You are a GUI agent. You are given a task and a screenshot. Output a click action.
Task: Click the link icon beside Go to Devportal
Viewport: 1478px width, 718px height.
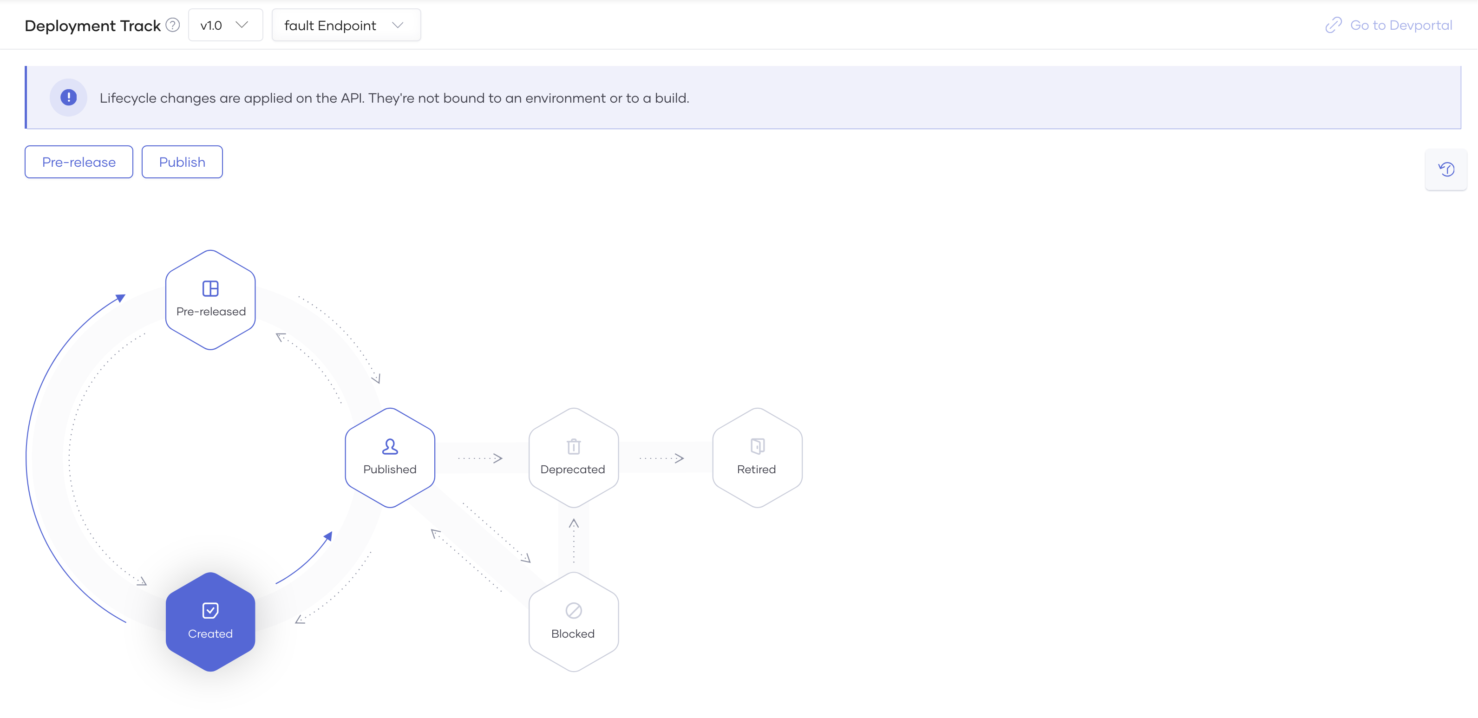[x=1334, y=25]
